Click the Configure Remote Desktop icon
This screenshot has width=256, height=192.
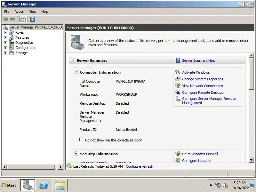click(x=178, y=92)
